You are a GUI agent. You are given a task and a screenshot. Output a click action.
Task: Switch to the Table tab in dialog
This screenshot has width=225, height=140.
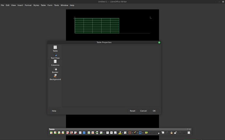[55, 49]
